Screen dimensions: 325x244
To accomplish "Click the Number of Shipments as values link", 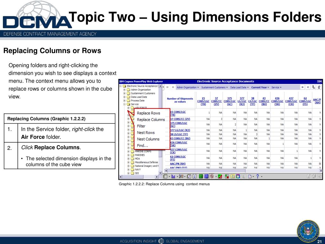I will click(180, 100).
